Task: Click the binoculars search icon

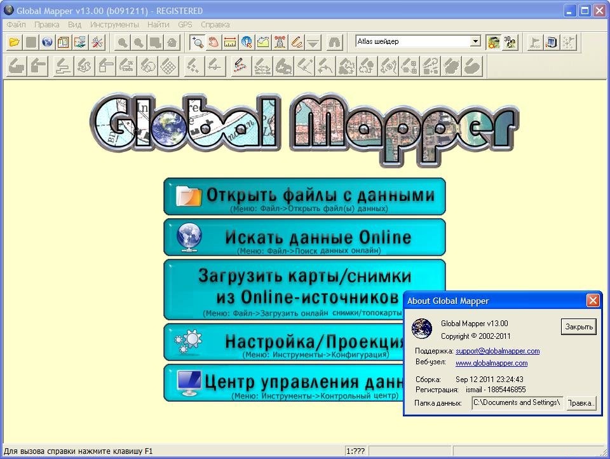Action: 334,42
